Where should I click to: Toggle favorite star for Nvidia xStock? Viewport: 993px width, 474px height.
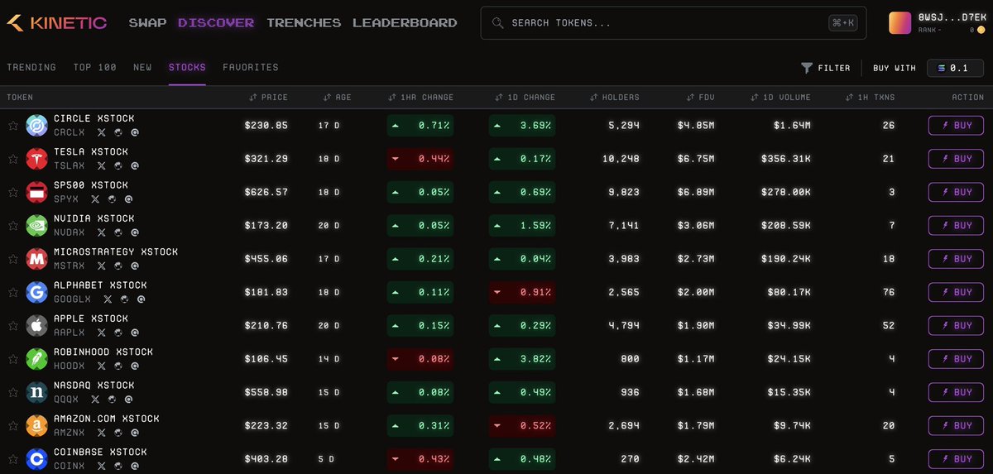12,225
